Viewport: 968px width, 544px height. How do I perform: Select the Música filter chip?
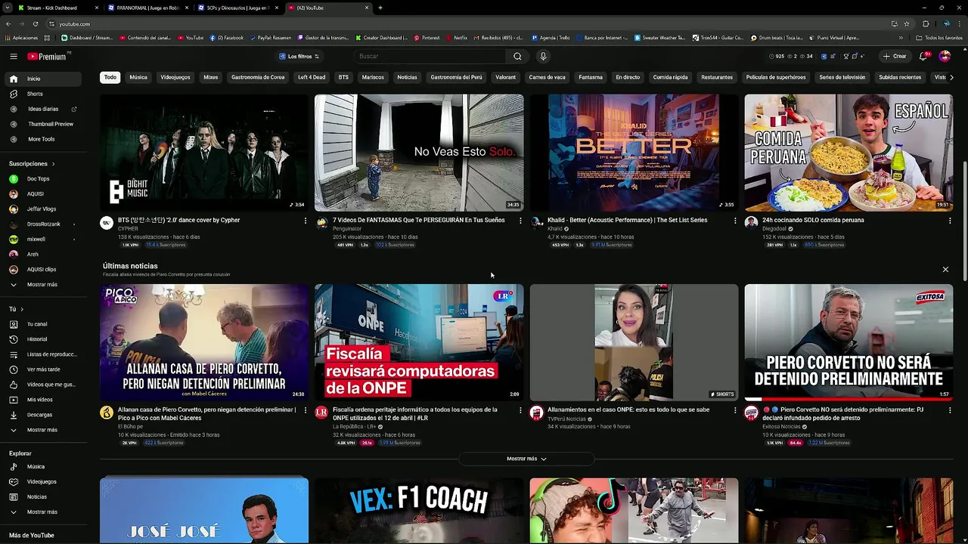pyautogui.click(x=138, y=77)
